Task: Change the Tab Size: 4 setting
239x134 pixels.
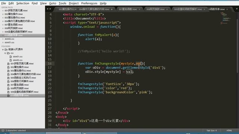Action: click(x=212, y=130)
